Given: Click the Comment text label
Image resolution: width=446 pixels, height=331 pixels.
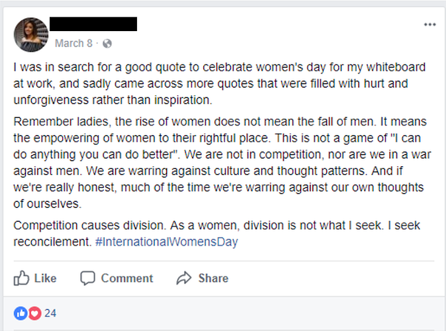Looking at the screenshot, I should coord(127,278).
